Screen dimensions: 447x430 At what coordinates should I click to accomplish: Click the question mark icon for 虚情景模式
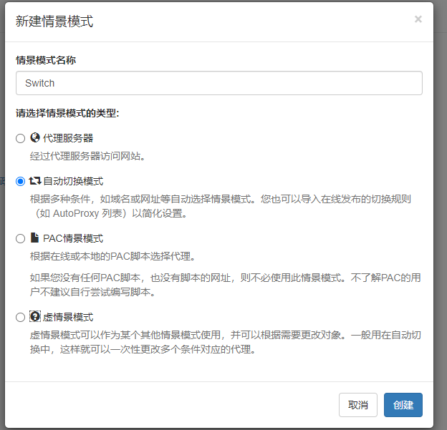point(35,317)
